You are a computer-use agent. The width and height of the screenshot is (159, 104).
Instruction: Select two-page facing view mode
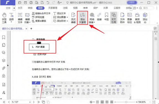107,102
